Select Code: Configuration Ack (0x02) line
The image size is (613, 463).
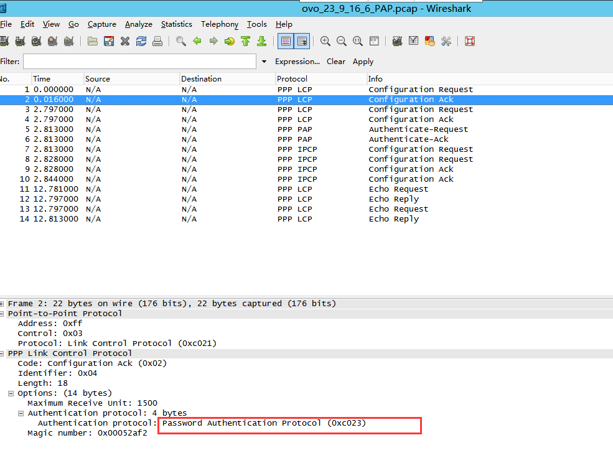(x=92, y=363)
